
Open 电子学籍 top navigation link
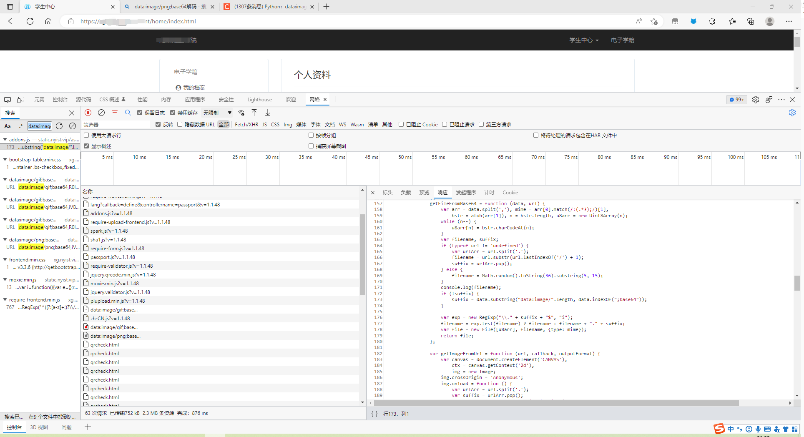623,40
